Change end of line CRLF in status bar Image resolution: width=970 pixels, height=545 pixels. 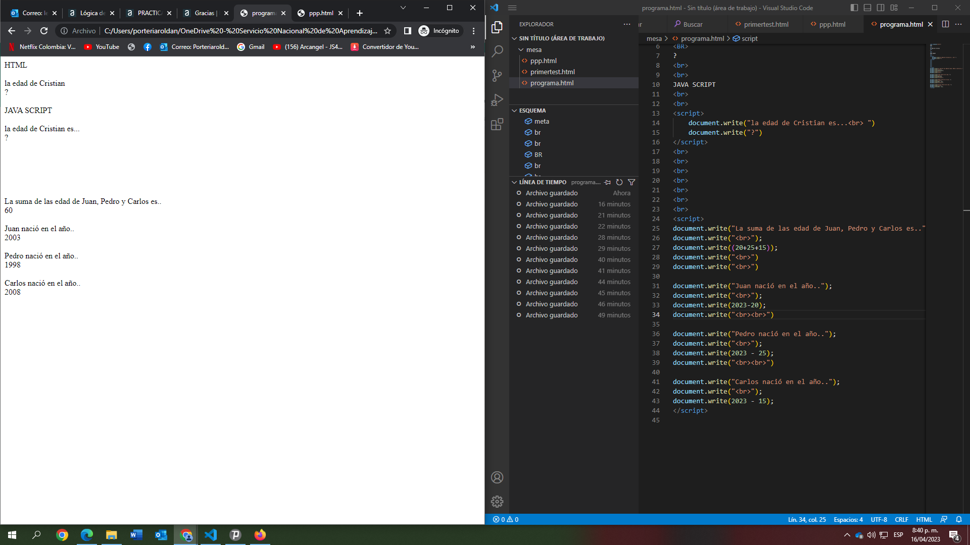click(902, 519)
